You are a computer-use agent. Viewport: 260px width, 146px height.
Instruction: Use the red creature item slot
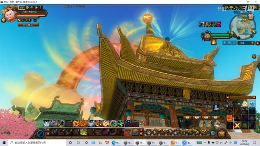pos(128,132)
